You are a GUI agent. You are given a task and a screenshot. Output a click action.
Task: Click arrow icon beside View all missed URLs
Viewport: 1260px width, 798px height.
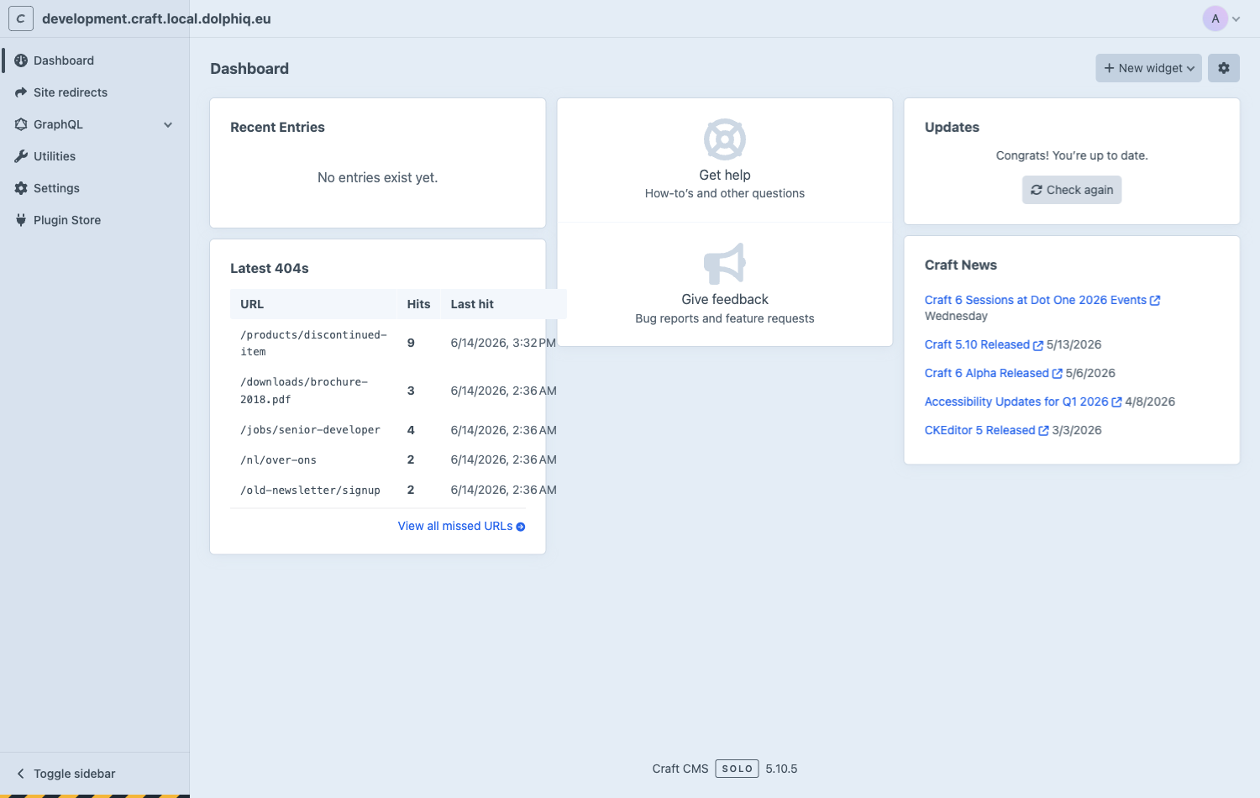[521, 527]
